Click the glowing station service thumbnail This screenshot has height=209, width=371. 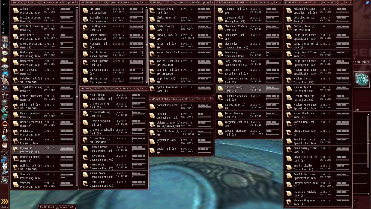(362, 79)
